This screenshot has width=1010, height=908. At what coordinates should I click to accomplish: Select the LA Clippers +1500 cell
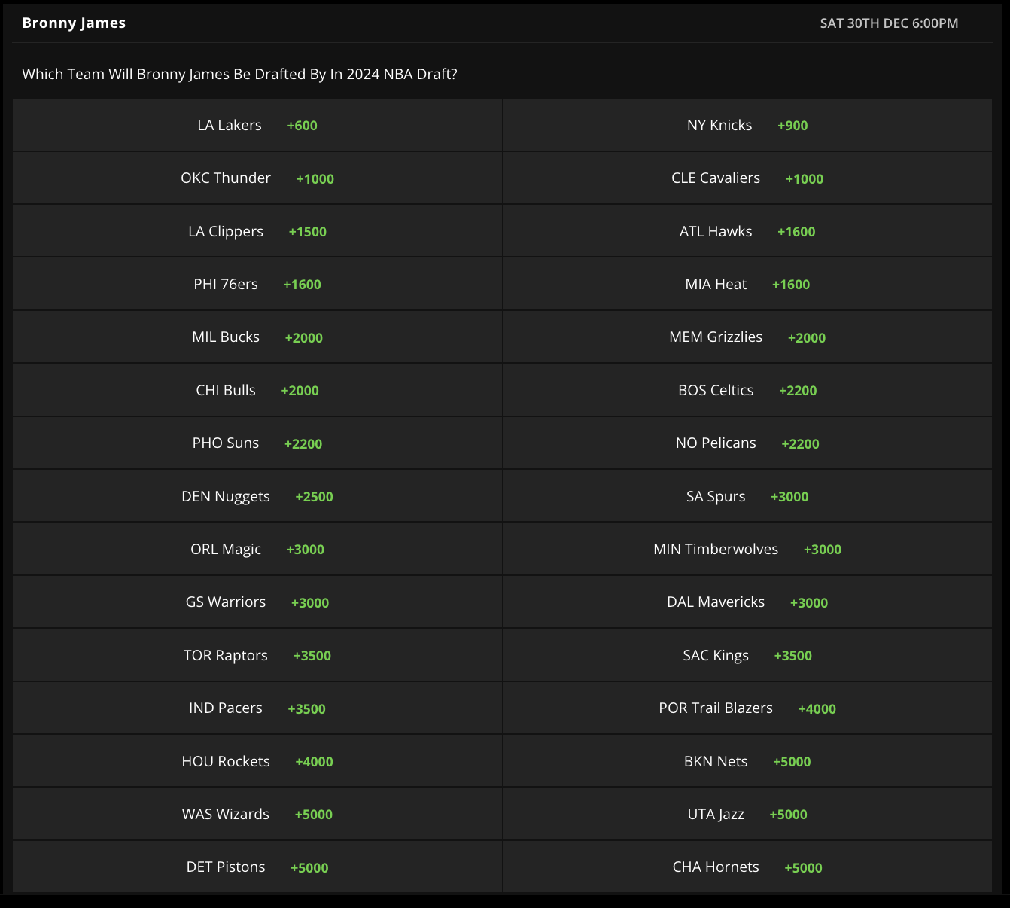[257, 231]
